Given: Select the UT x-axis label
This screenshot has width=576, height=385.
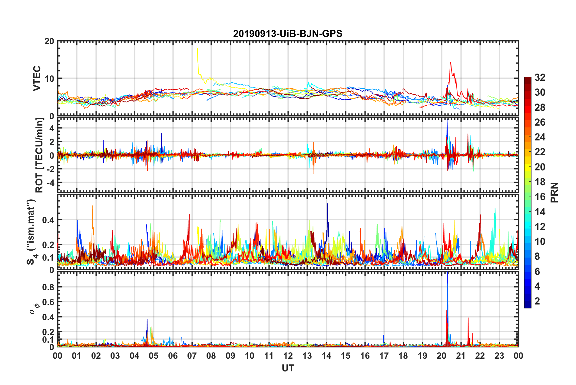Looking at the screenshot, I should pyautogui.click(x=288, y=368).
